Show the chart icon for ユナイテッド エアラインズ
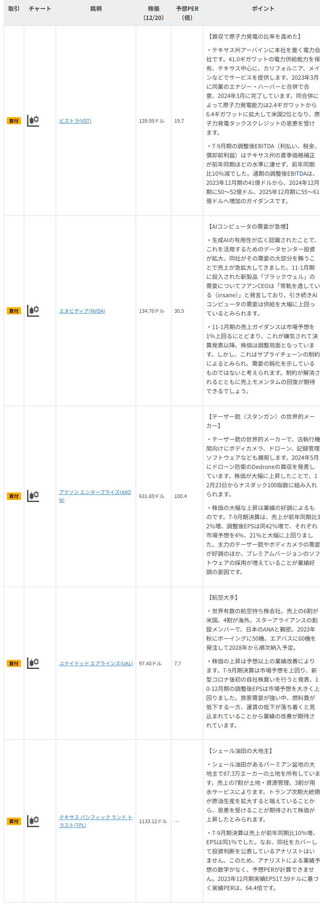The image size is (320, 908). (33, 663)
